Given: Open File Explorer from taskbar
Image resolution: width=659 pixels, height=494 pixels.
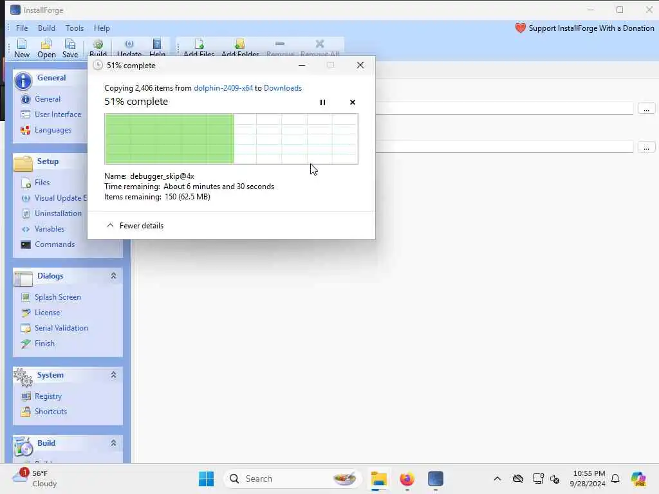Looking at the screenshot, I should [x=378, y=479].
